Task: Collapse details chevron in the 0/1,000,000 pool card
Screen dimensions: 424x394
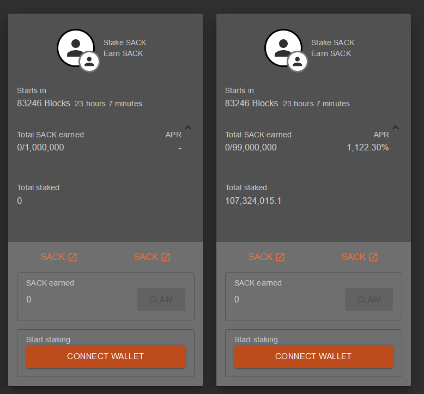Action: (188, 128)
